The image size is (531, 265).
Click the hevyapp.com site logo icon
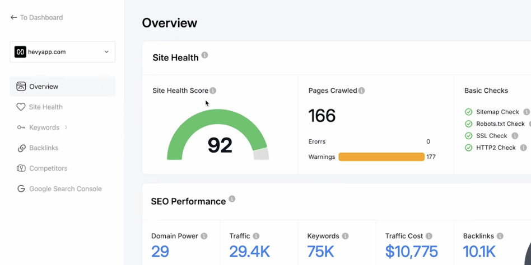pos(20,52)
